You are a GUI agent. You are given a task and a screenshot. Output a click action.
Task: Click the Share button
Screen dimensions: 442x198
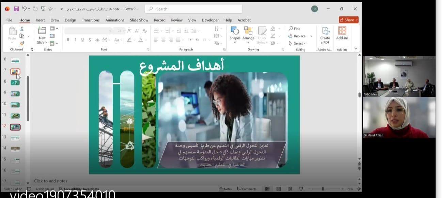(x=348, y=20)
